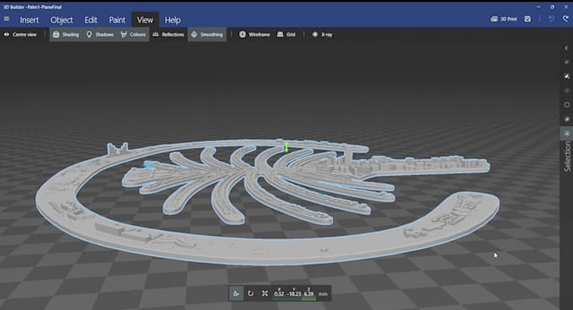Image resolution: width=573 pixels, height=310 pixels.
Task: Edit the X position value 0.32
Action: pos(279,293)
